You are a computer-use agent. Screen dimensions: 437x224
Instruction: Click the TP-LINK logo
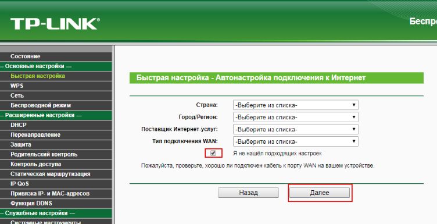point(55,24)
